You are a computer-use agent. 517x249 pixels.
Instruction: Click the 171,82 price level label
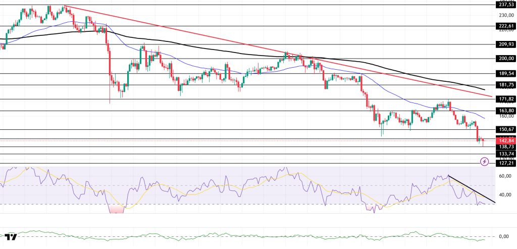tap(505, 99)
